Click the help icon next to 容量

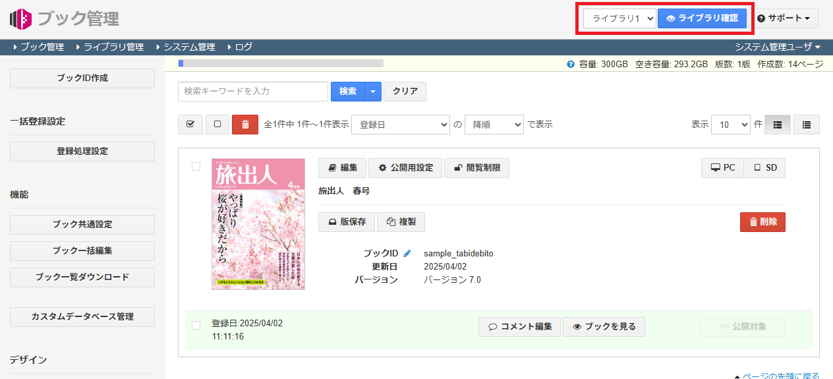tap(571, 65)
